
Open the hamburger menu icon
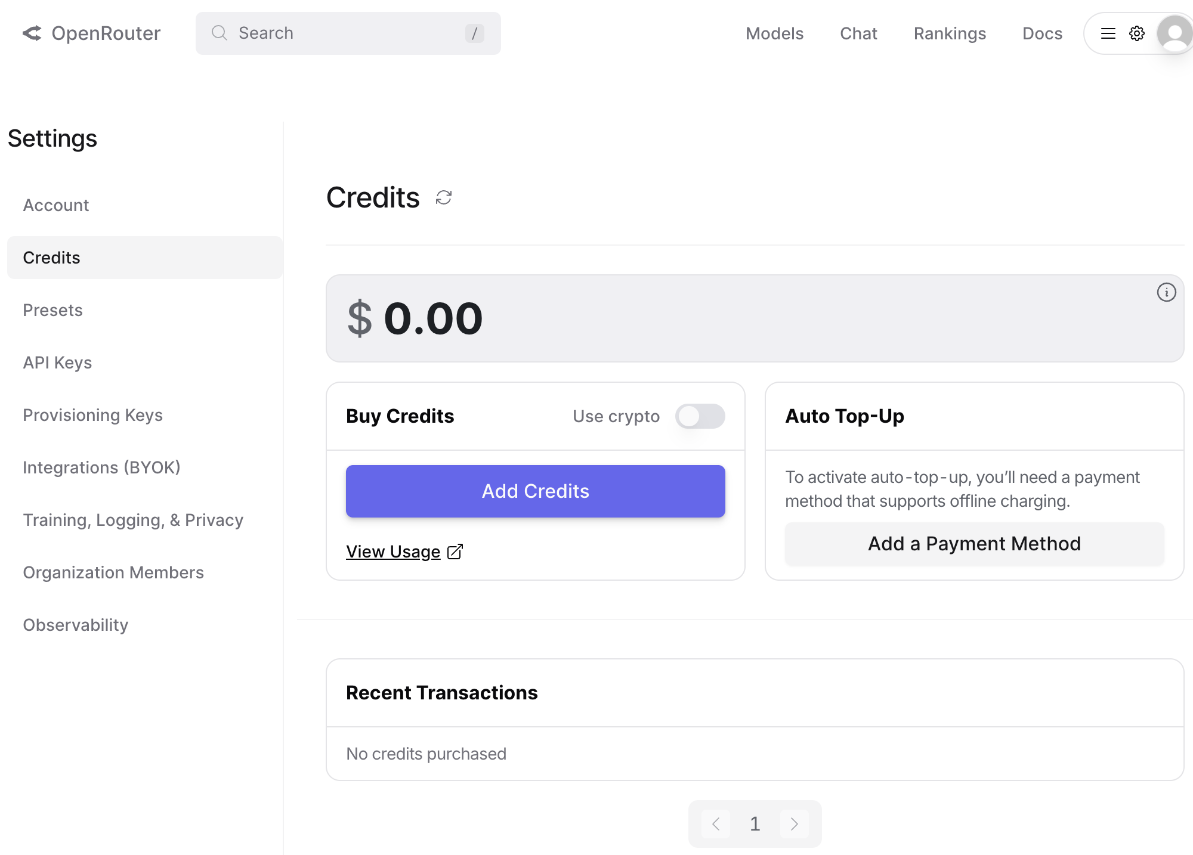[1108, 33]
